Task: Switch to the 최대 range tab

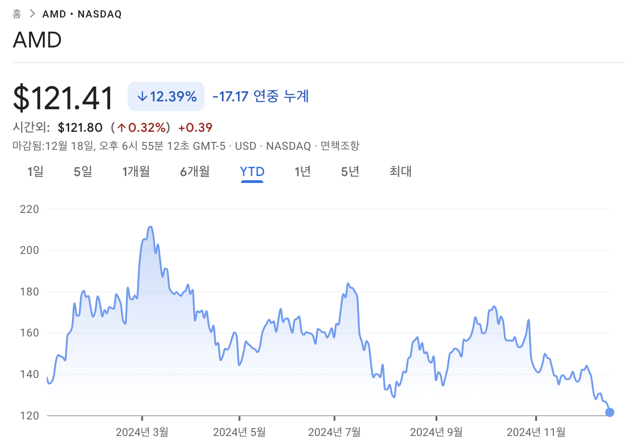Action: (400, 172)
